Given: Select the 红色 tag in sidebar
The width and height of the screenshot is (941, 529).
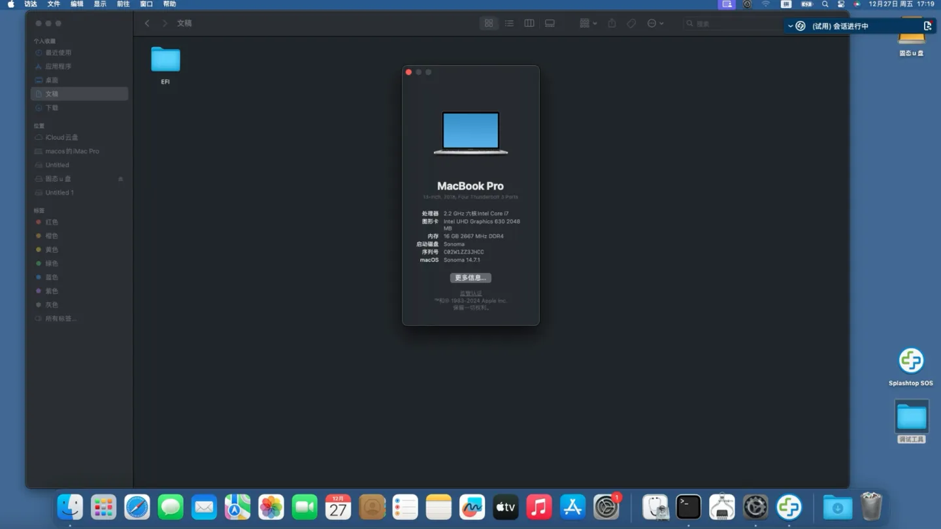Looking at the screenshot, I should pyautogui.click(x=52, y=222).
